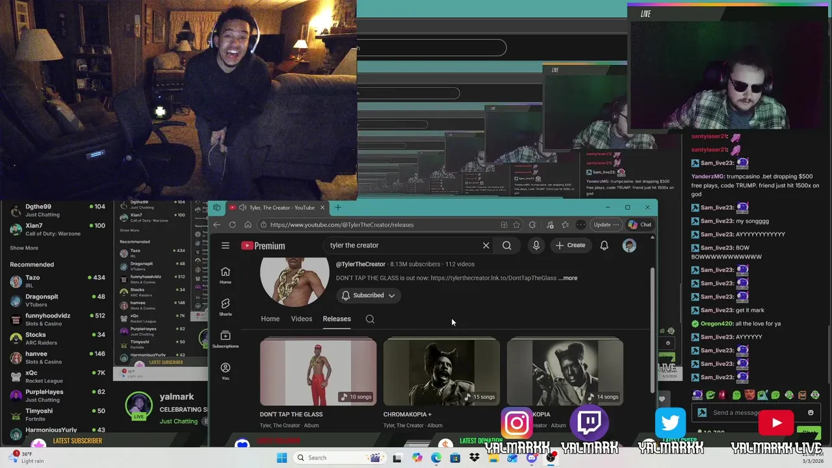Viewport: 832px width, 468px height.
Task: Mute the Tyler, The Creator YouTube tab
Action: [x=242, y=207]
